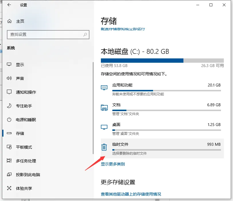Image resolution: width=233 pixels, height=201 pixels.
Task: Select Storage (存储) in sidebar
Action: pyautogui.click(x=20, y=133)
